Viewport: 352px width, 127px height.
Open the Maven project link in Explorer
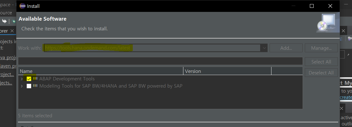(x=8, y=66)
